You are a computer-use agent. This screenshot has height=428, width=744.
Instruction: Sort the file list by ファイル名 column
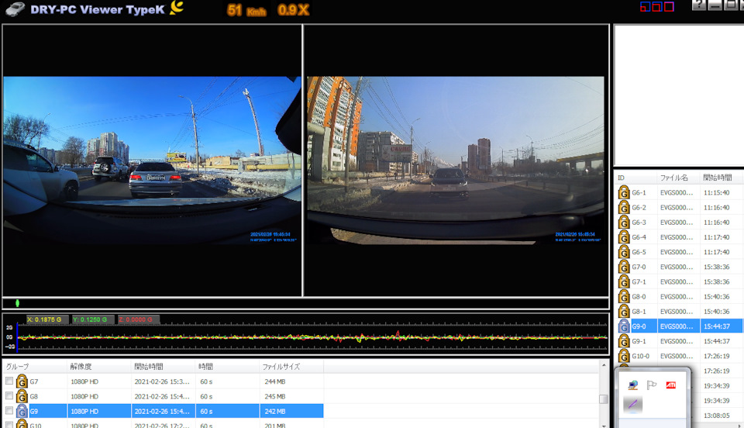pos(679,178)
